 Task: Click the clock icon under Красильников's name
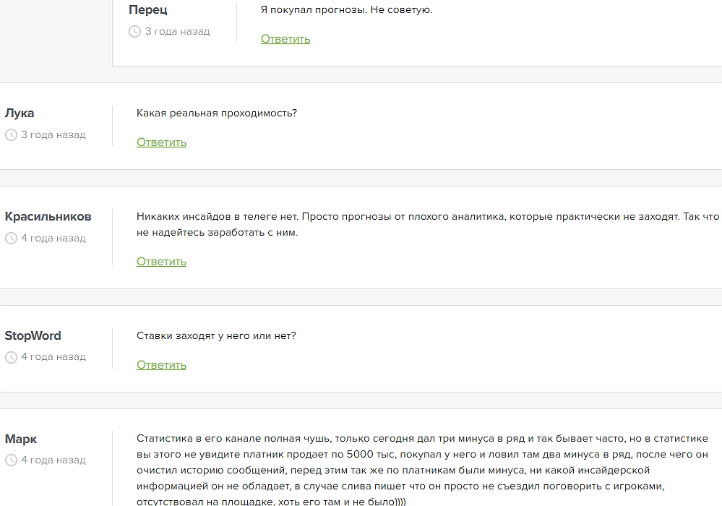[11, 239]
